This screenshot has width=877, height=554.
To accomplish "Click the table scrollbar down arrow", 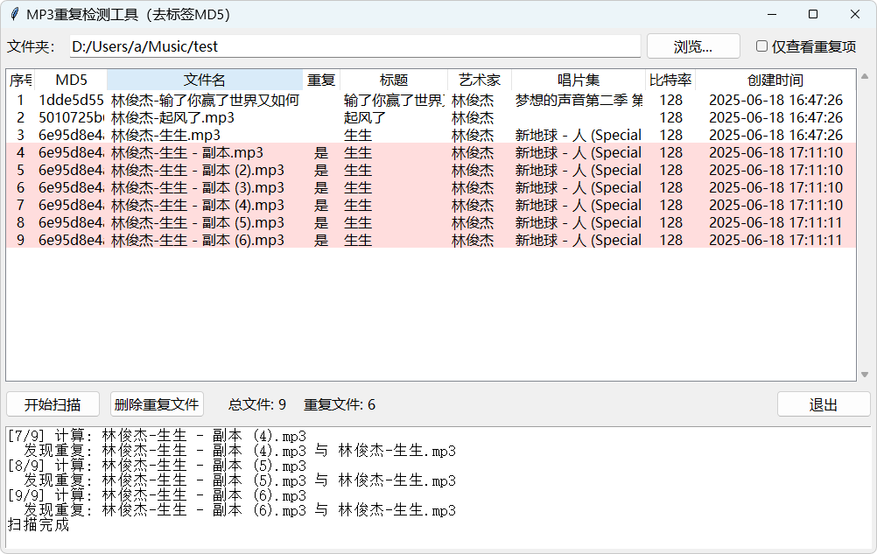I will click(x=865, y=375).
